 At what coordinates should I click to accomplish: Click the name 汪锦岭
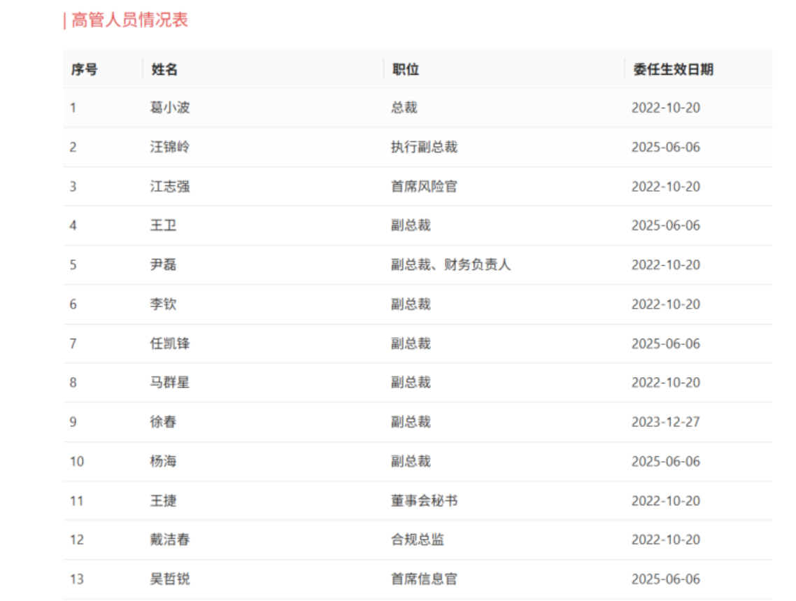170,147
